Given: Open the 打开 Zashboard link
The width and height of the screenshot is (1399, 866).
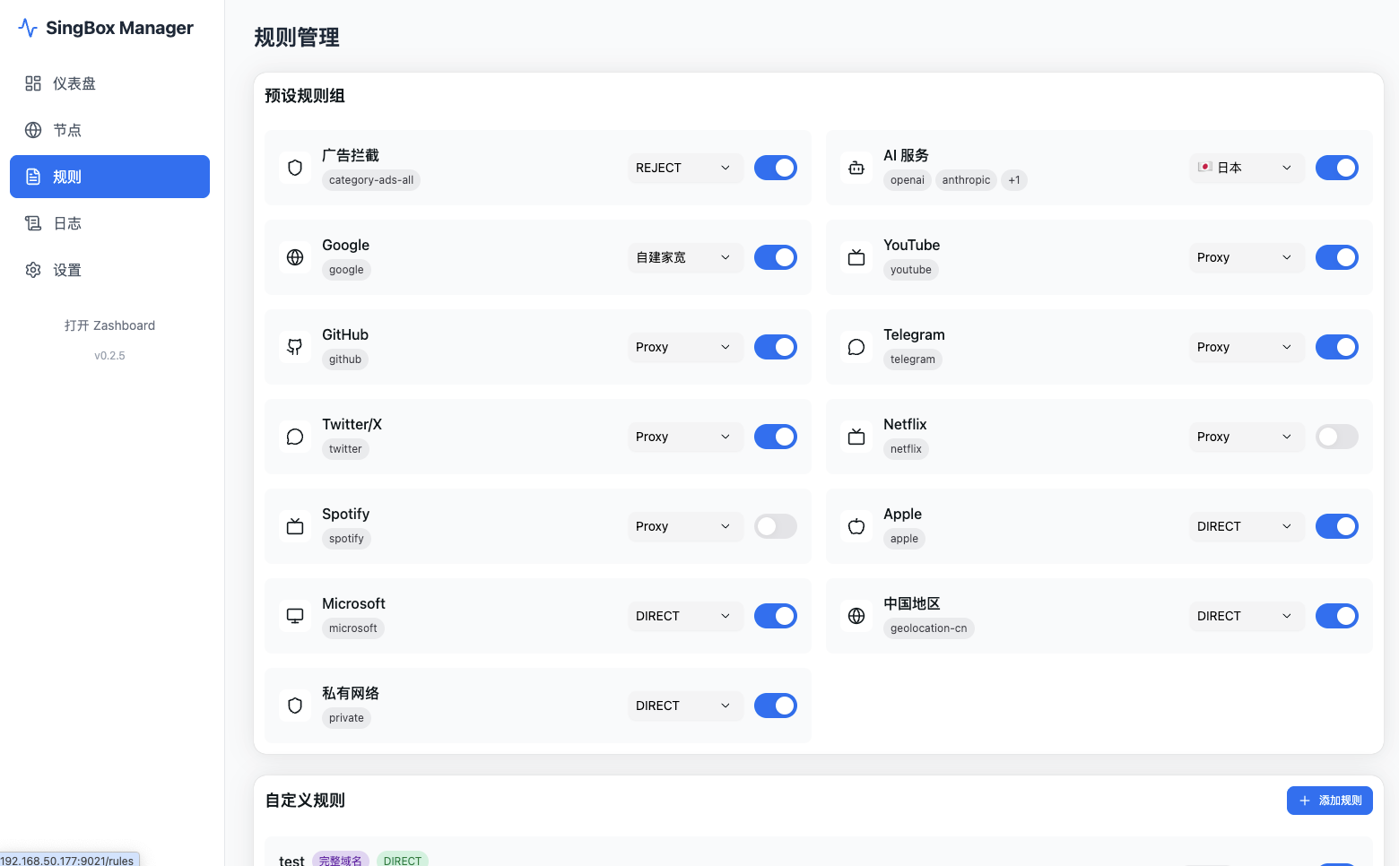Looking at the screenshot, I should [x=109, y=325].
